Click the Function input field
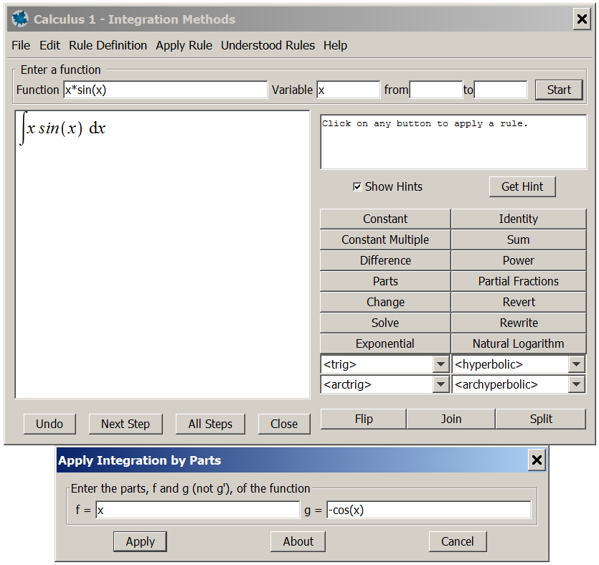The image size is (599, 565). [x=164, y=90]
